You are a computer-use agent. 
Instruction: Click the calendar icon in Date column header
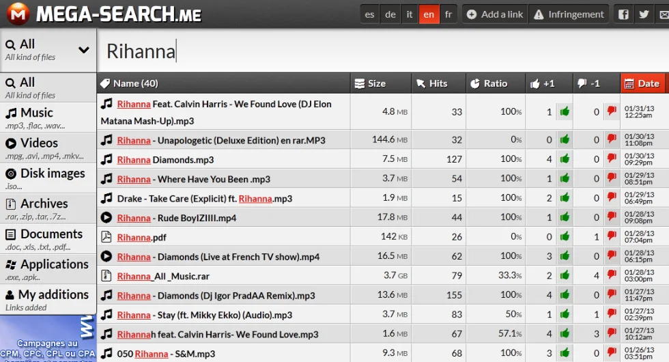tap(629, 83)
